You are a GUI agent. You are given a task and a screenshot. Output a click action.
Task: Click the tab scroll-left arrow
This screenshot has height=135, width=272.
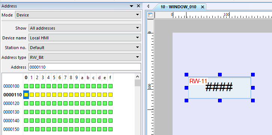pos(148,6)
